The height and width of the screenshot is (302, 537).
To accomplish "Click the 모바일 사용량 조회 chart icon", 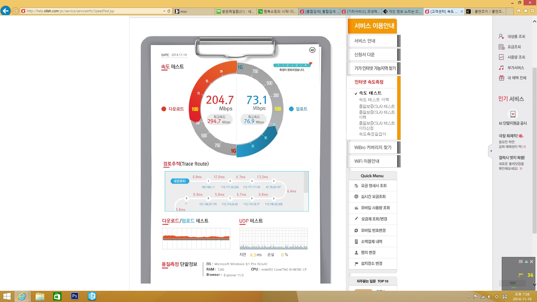I will (356, 208).
